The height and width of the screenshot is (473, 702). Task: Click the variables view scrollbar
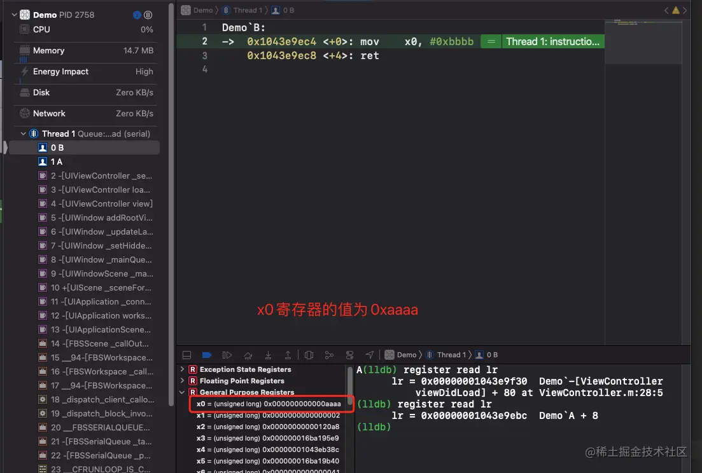[x=349, y=386]
